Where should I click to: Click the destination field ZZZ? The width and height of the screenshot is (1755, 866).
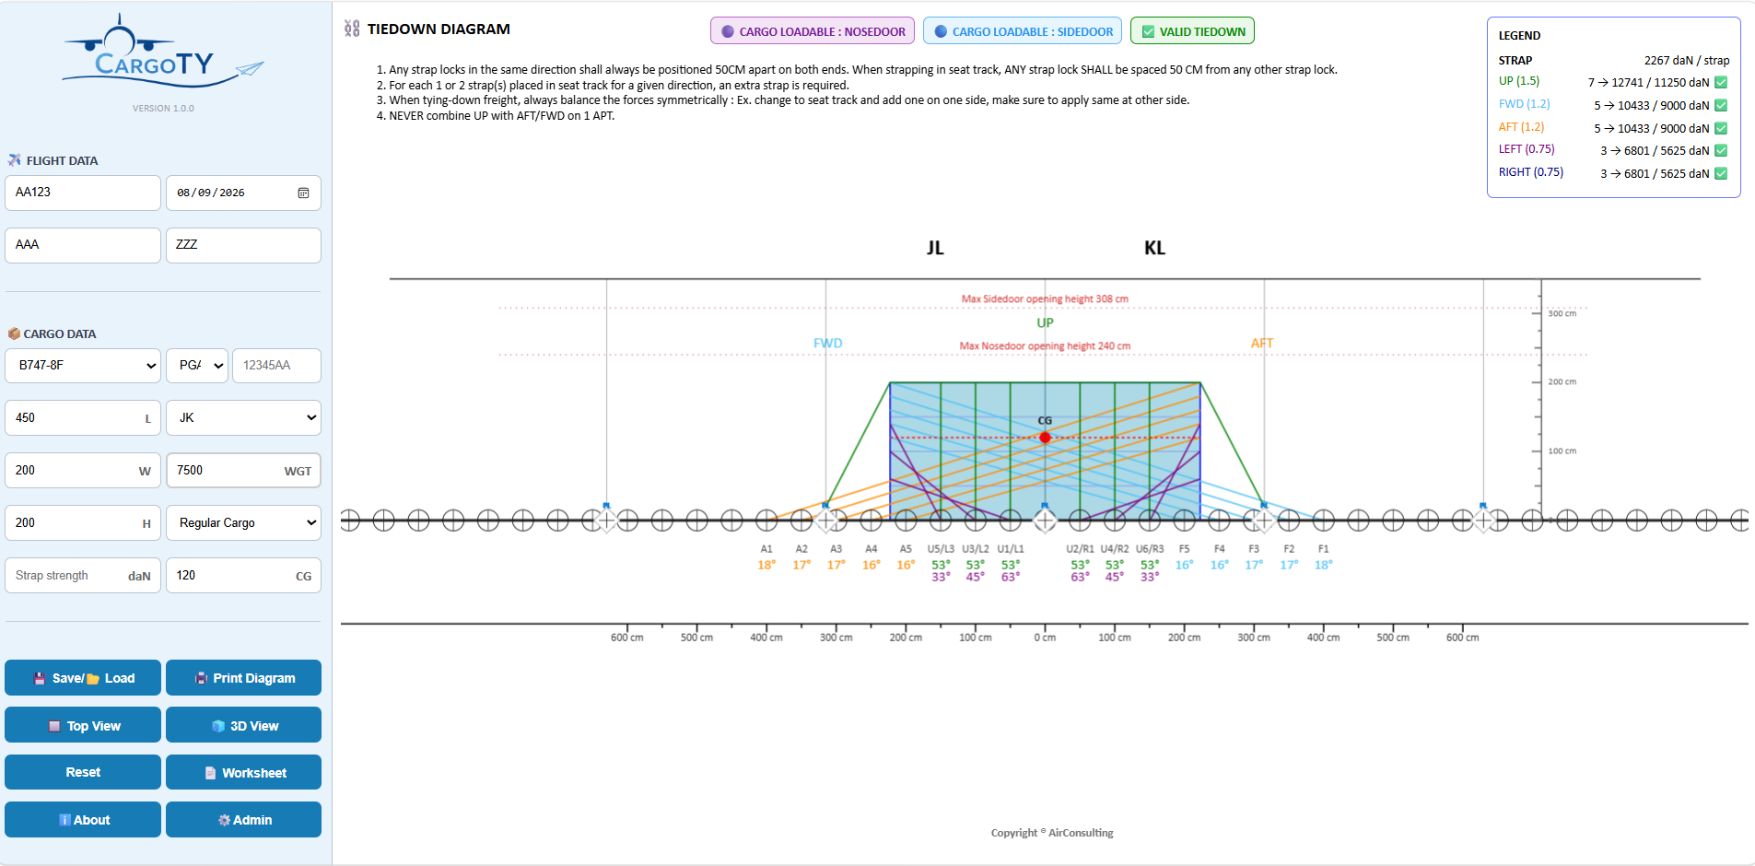tap(243, 245)
